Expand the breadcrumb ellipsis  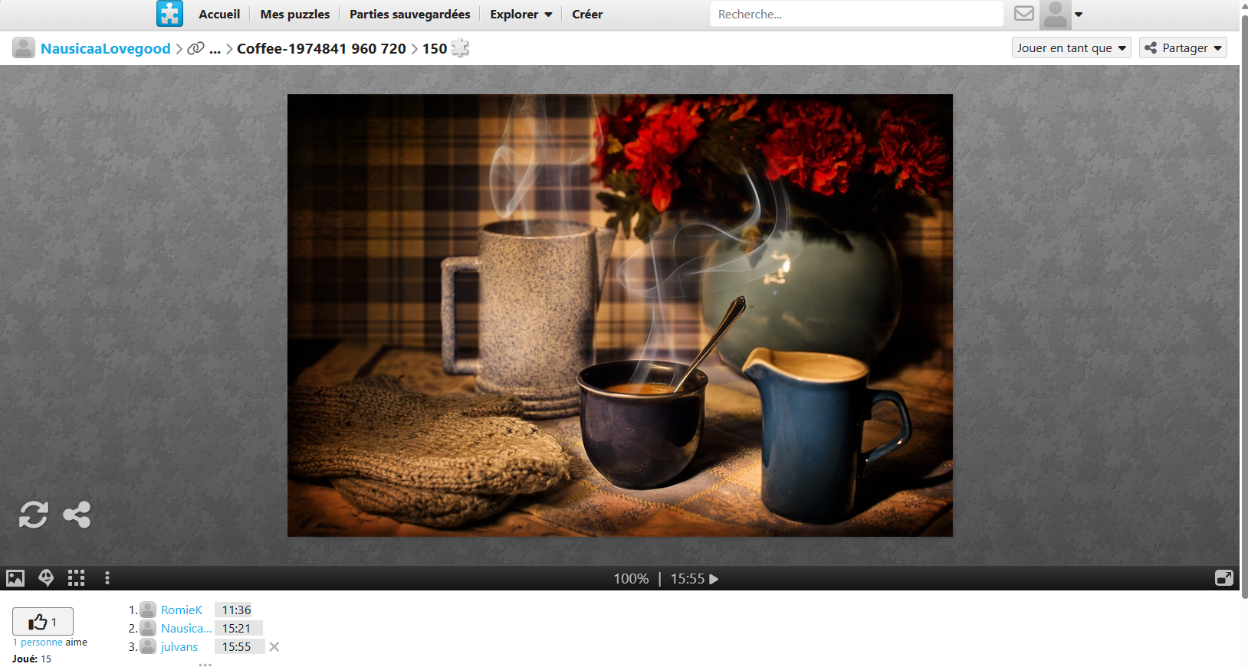pyautogui.click(x=215, y=48)
